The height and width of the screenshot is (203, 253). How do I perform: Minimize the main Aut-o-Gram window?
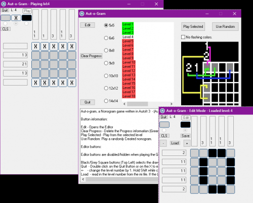[207, 14]
